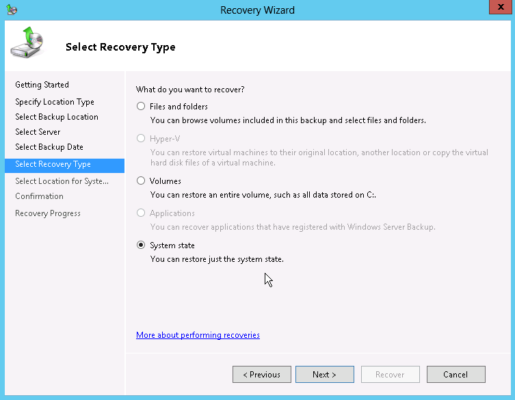Click the Select Recovery Type heading
The height and width of the screenshot is (400, 515).
click(120, 47)
